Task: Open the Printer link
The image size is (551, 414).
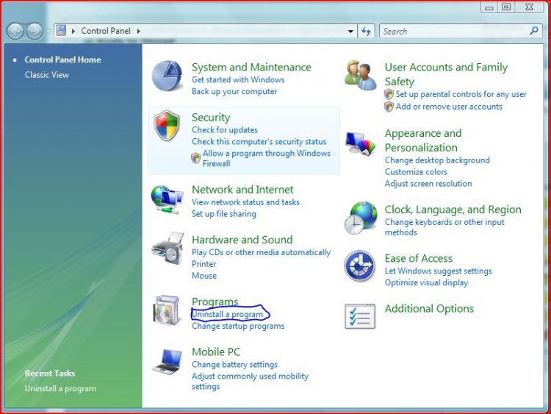Action: coord(204,264)
